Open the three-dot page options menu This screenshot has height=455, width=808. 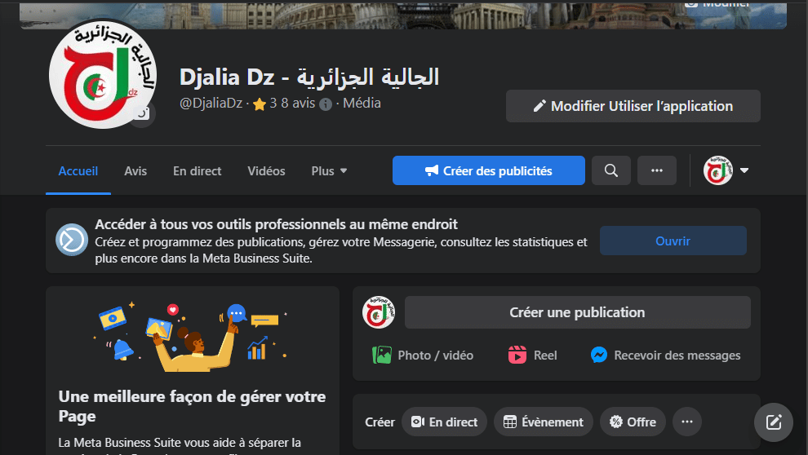[656, 170]
